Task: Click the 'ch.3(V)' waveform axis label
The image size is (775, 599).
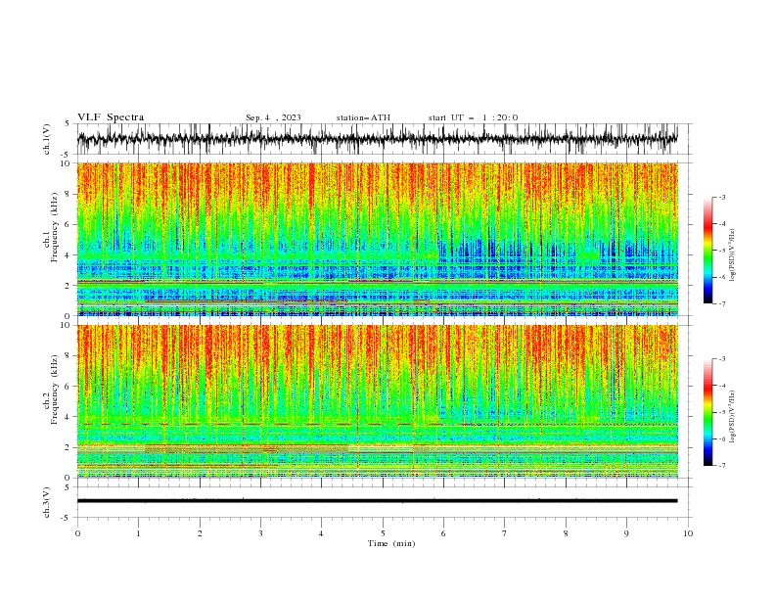Action: [x=47, y=502]
